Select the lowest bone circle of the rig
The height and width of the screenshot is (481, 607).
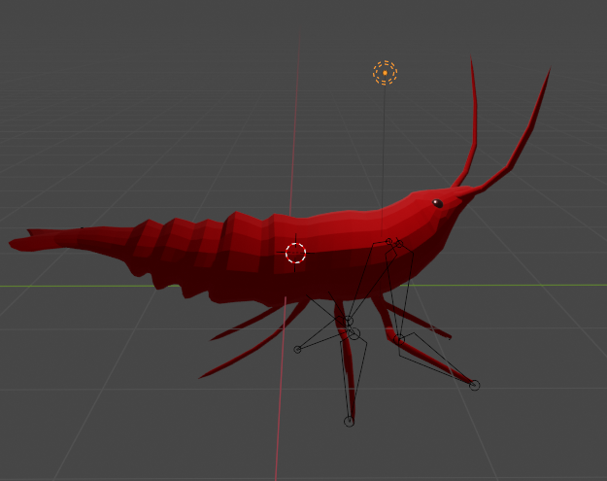pyautogui.click(x=349, y=422)
